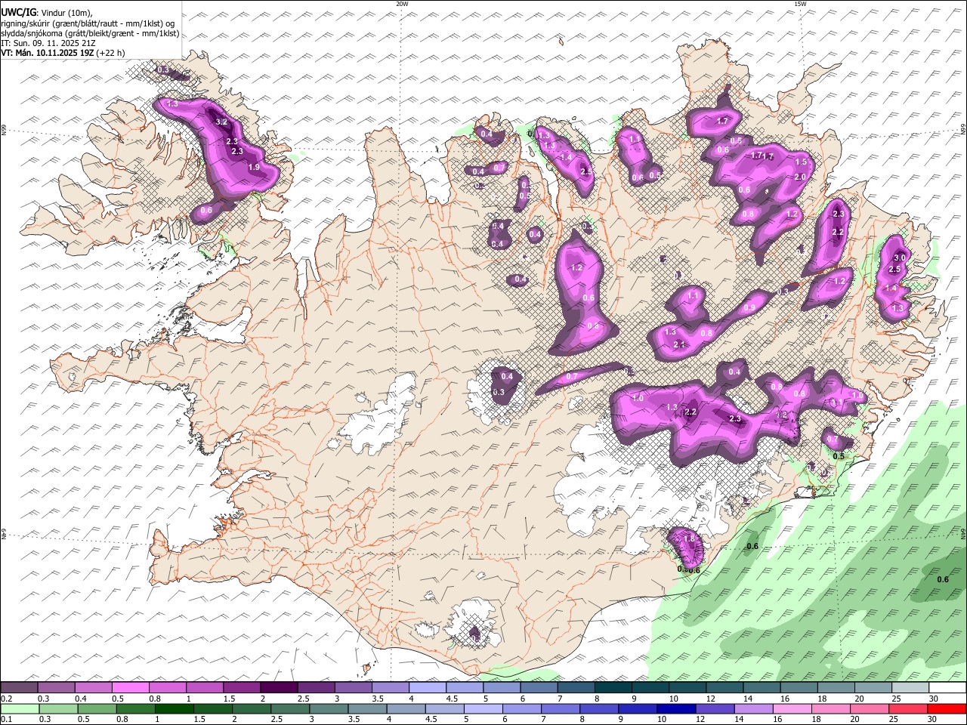Click the 3.0 snowfall value on the east coast
Viewport: 967px width, 725px height.
900,258
